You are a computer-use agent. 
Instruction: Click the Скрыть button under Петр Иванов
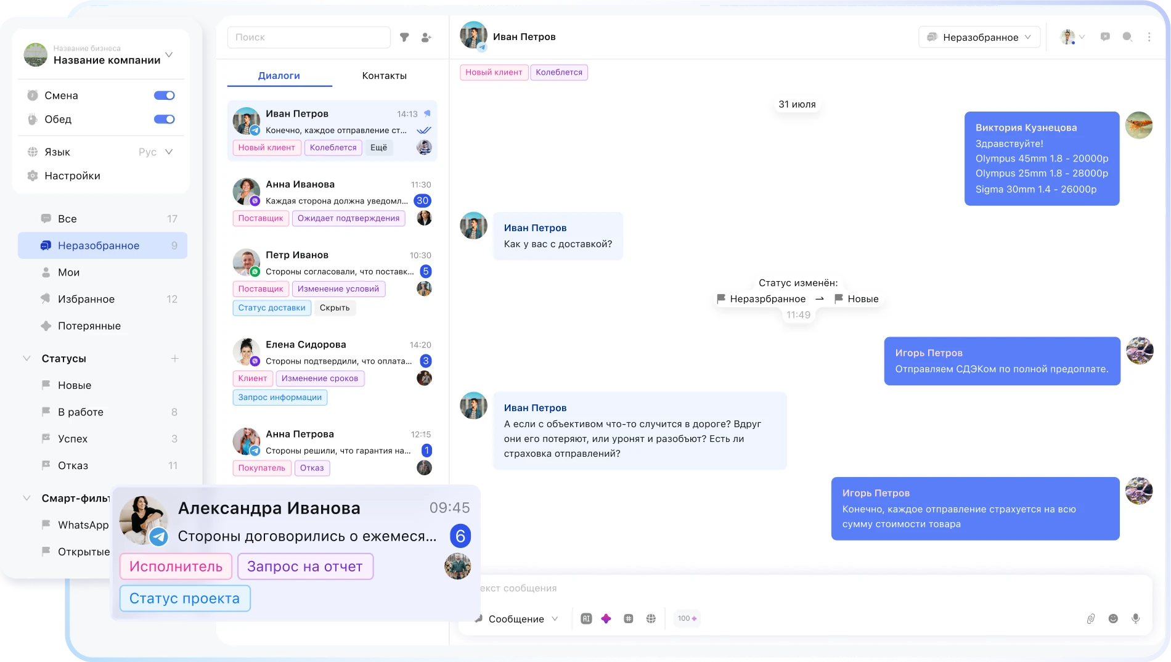pyautogui.click(x=335, y=308)
